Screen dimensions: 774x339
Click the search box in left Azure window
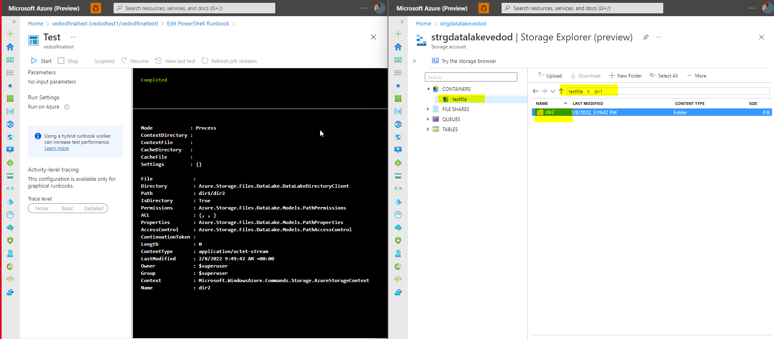194,8
